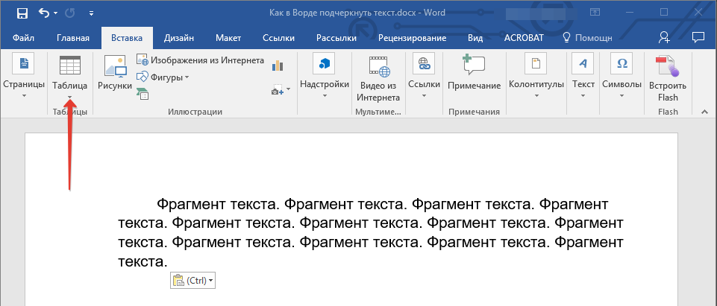Open the Рецензирование tab

[x=412, y=38]
